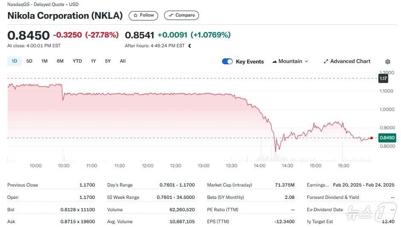Expand the Mountain chart type dropdown

[x=290, y=61]
